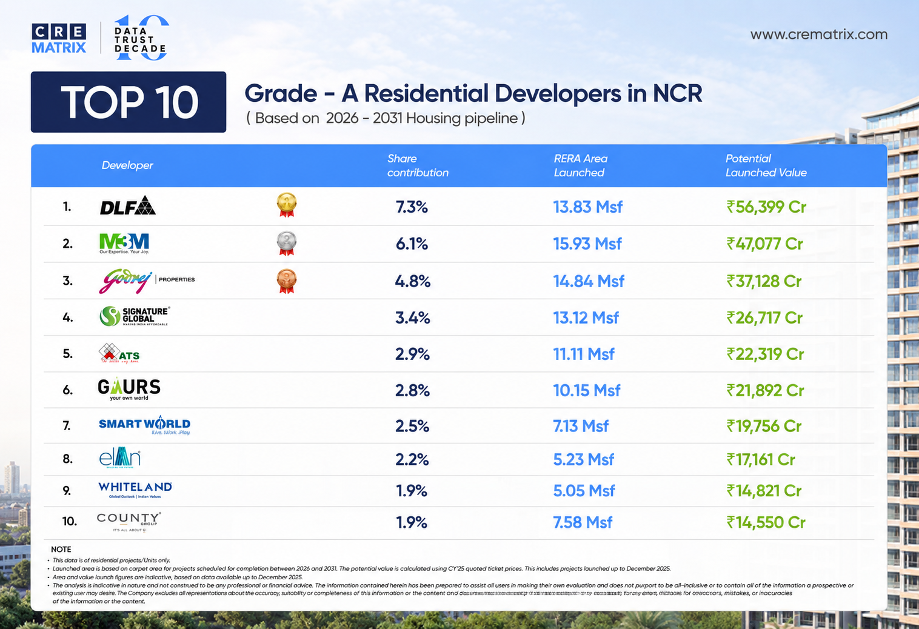The height and width of the screenshot is (629, 919).
Task: Click the TOP 10 banner
Action: [129, 102]
